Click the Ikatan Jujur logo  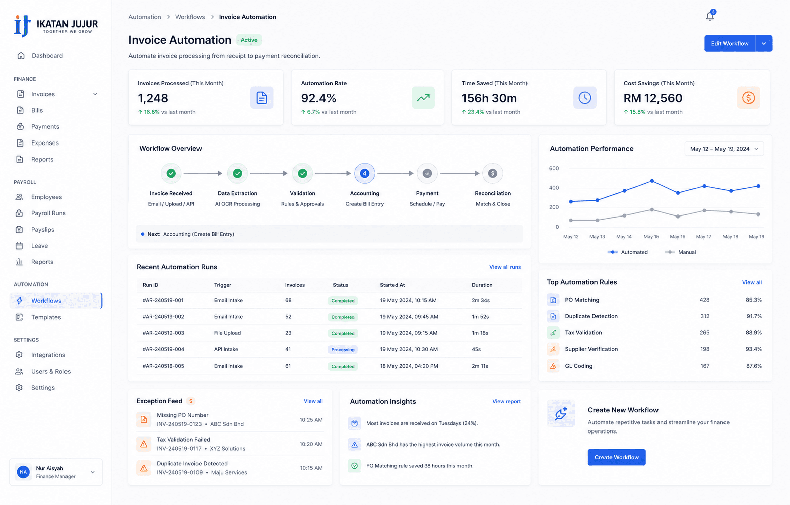click(56, 26)
